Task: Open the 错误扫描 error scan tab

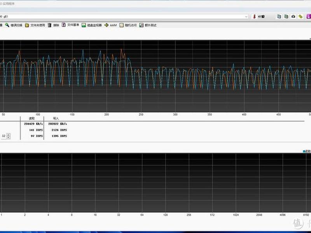Action: (14, 25)
